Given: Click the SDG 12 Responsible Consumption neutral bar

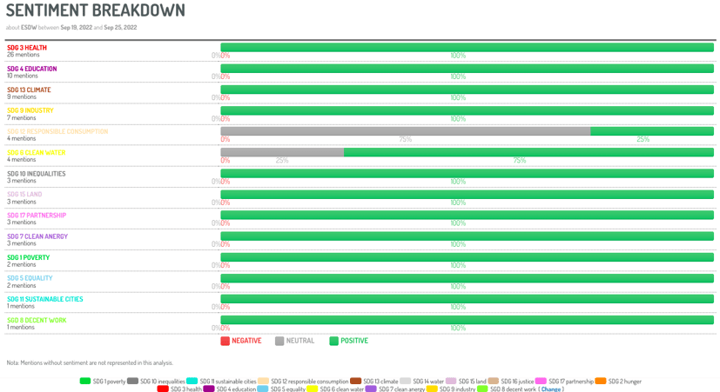Looking at the screenshot, I should tap(405, 131).
